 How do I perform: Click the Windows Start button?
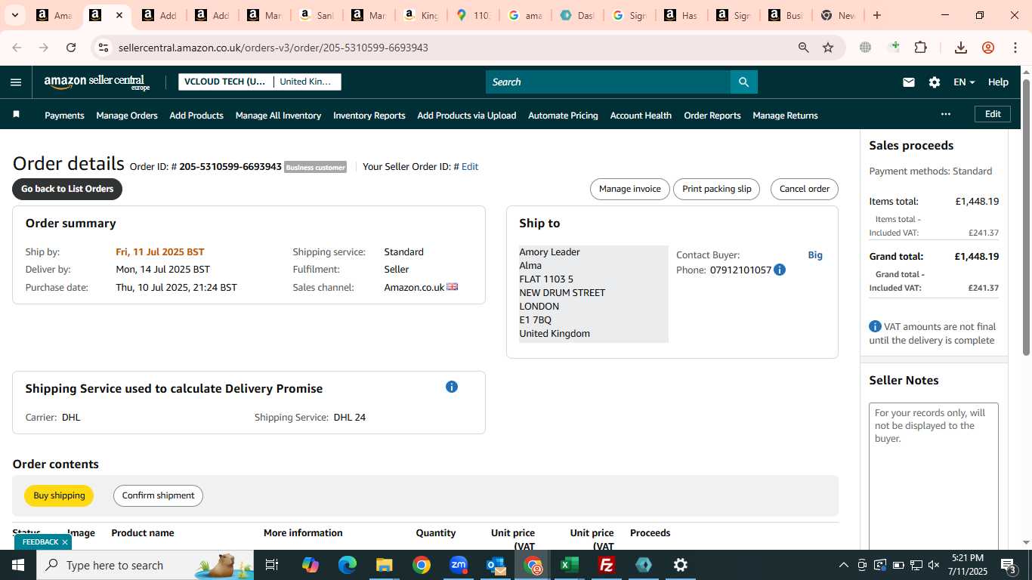(18, 565)
